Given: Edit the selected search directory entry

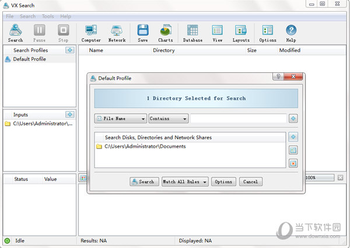Looking at the screenshot, I should click(293, 150).
